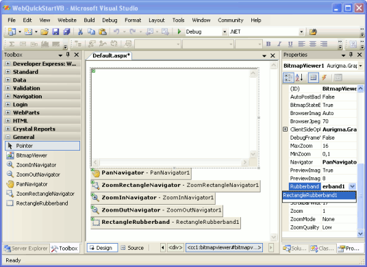Select the Pointer tool in Toolbox
This screenshot has height=267, width=367.
(x=42, y=146)
